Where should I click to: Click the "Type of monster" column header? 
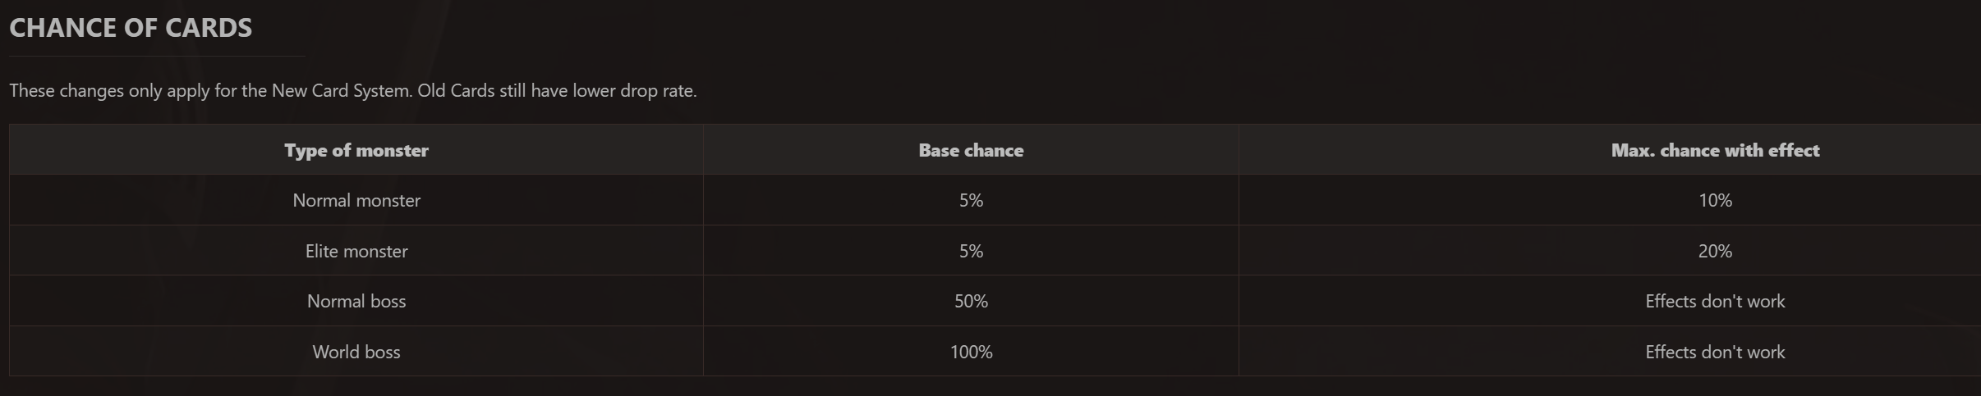click(x=356, y=150)
